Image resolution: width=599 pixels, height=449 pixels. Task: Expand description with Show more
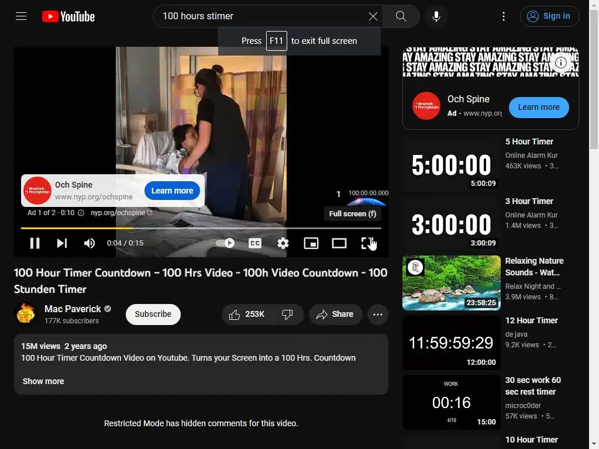(x=43, y=381)
